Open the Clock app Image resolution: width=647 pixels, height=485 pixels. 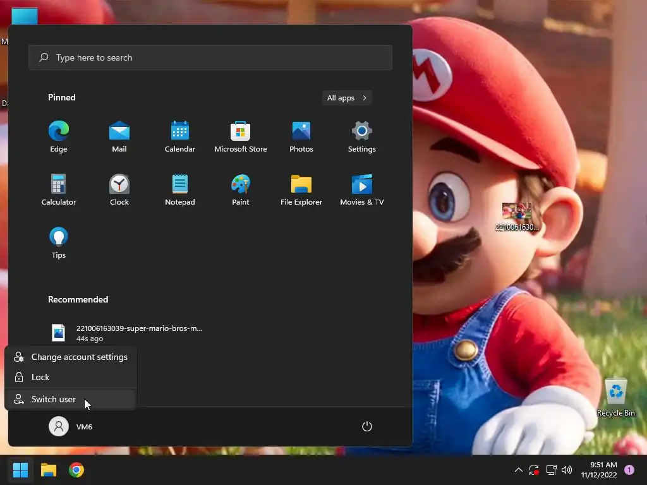pos(119,189)
